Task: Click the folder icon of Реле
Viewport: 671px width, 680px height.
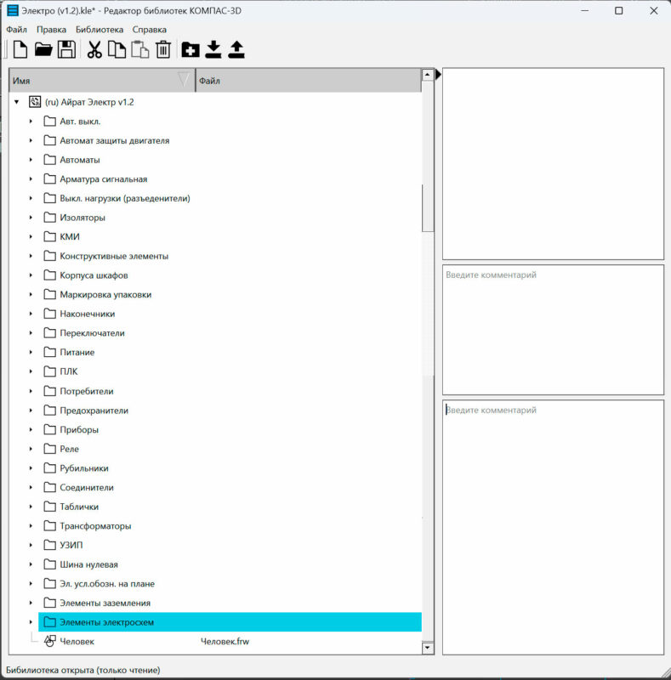Action: tap(50, 449)
